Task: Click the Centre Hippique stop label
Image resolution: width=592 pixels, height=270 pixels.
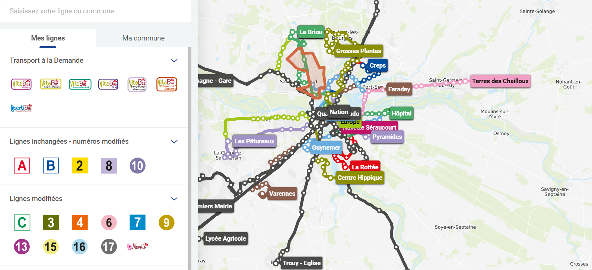Action: (x=360, y=178)
